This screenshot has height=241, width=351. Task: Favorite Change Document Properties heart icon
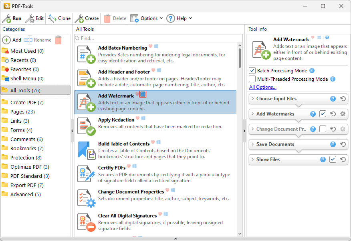pos(167,190)
